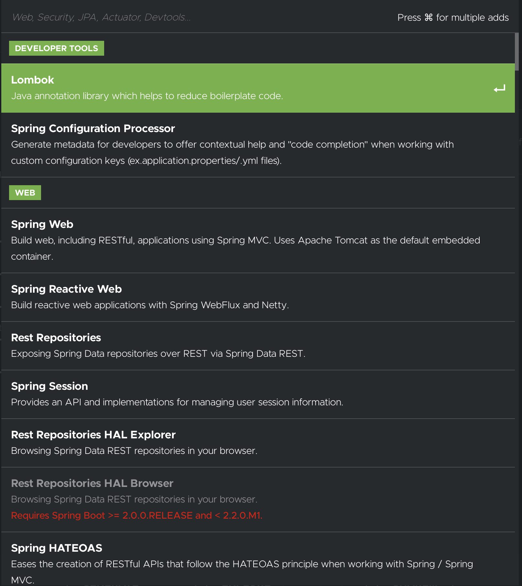
Task: Click 'Exposing Spring Data repositories' description
Action: [158, 354]
